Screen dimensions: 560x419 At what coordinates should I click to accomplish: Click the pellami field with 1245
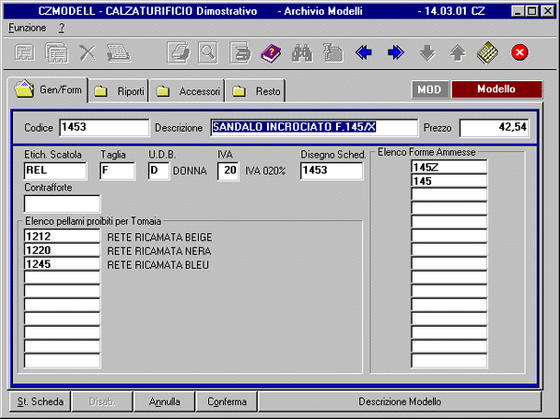tap(63, 264)
